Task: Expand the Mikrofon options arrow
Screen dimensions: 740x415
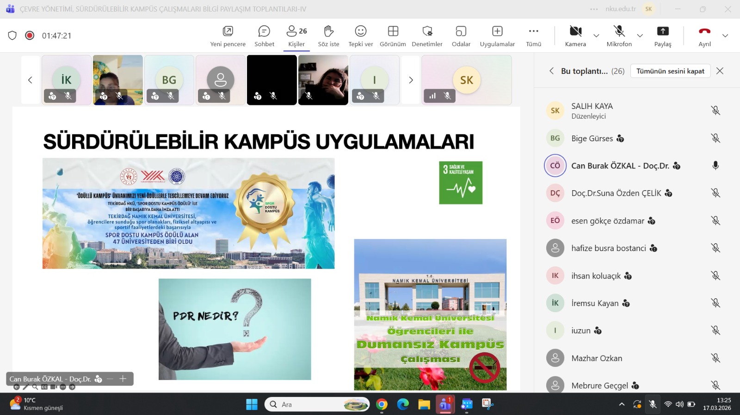Action: pyautogui.click(x=640, y=36)
